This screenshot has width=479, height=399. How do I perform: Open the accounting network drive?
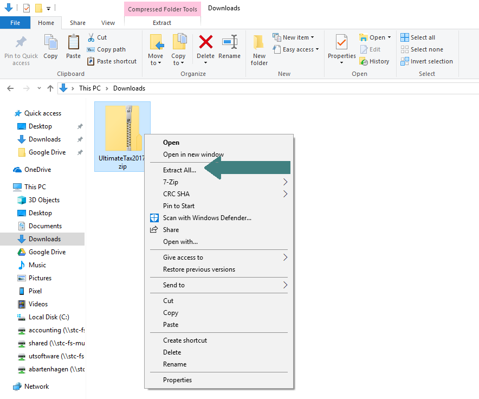coord(51,331)
